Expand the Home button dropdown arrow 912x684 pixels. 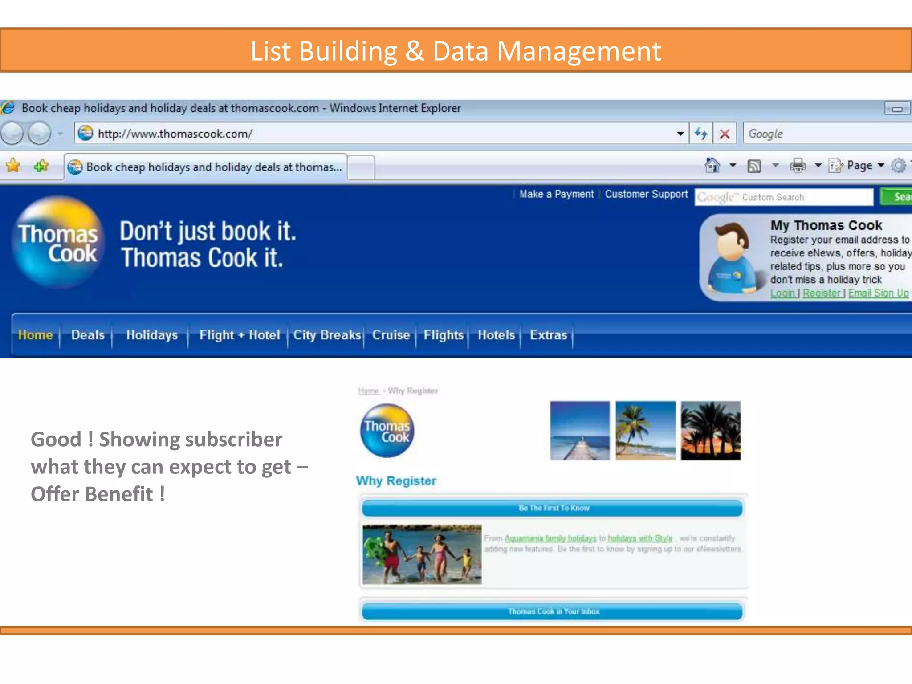click(x=733, y=166)
